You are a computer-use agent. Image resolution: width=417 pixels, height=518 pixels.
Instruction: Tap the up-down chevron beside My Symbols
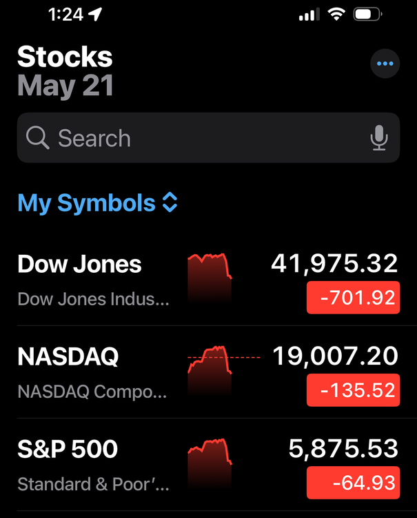pos(170,202)
